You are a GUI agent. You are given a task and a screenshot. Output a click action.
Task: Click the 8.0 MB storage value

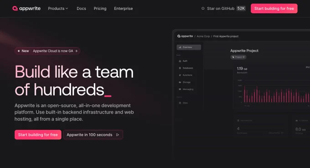(300, 129)
